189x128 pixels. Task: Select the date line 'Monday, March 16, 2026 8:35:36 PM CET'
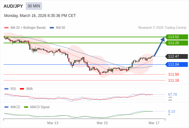[x=40, y=16]
